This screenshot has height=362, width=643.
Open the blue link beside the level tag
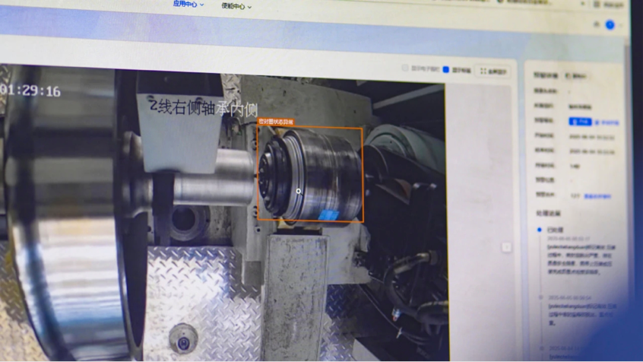607,122
